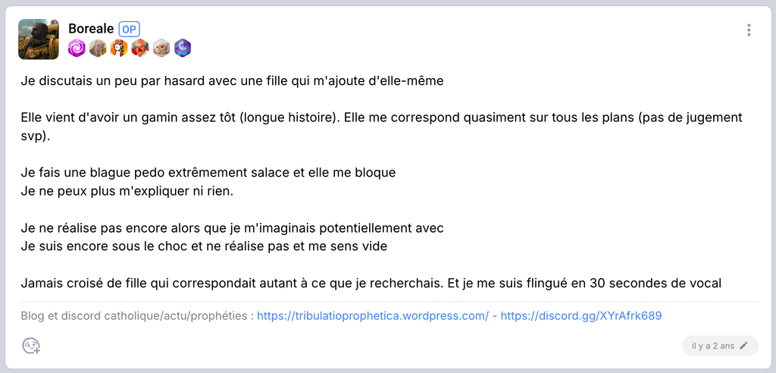Click the pencil edit-history icon
Viewport: 776px width, 373px height.
[744, 346]
